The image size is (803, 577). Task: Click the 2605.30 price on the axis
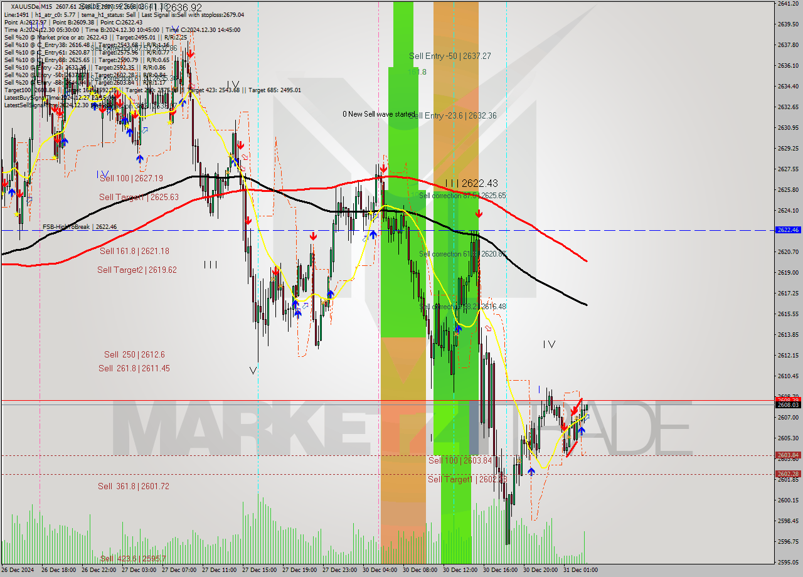coord(787,438)
